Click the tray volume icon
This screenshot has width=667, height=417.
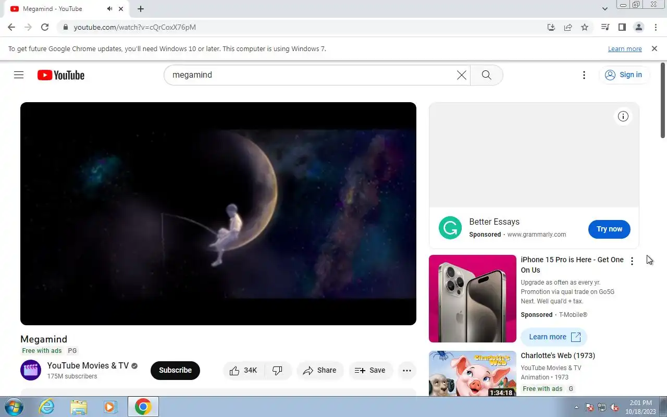click(x=614, y=407)
